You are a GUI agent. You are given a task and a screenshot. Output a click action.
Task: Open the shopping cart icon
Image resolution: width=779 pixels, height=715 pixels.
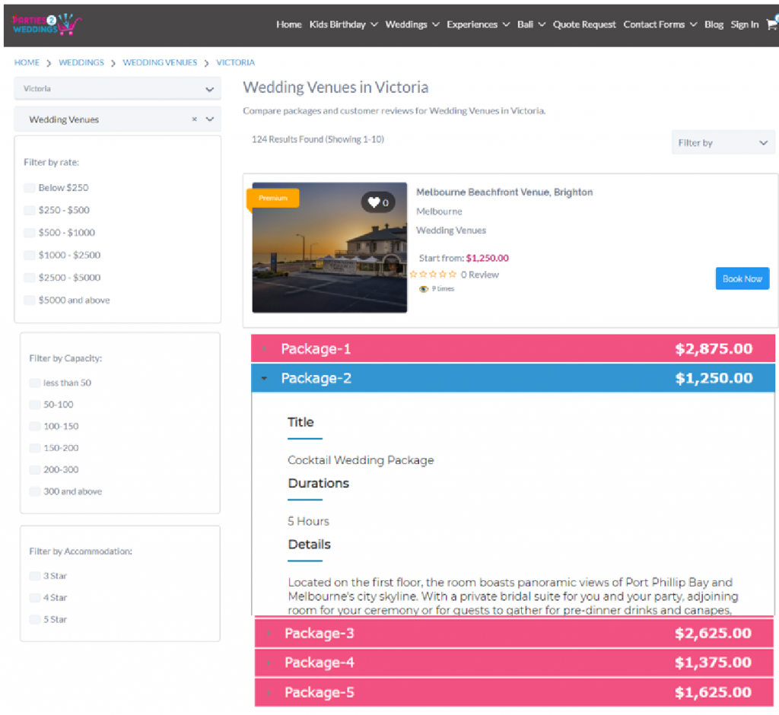(772, 24)
